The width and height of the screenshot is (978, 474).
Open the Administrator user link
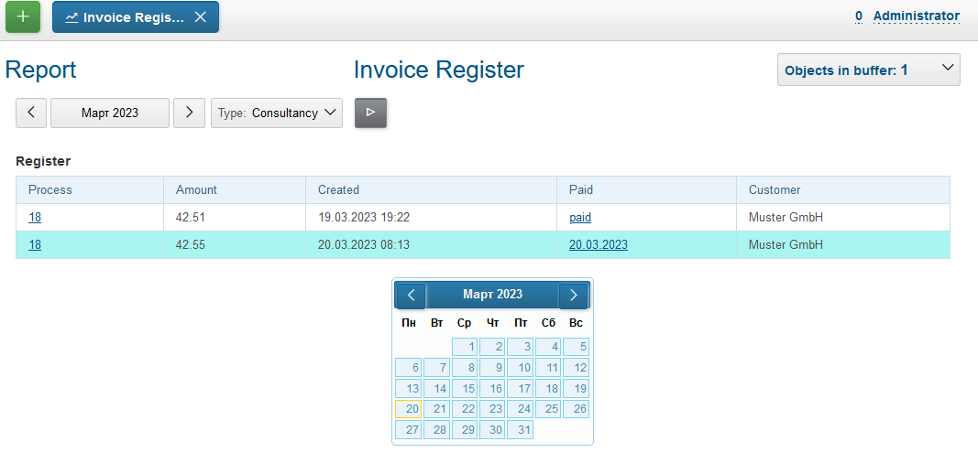pyautogui.click(x=916, y=16)
